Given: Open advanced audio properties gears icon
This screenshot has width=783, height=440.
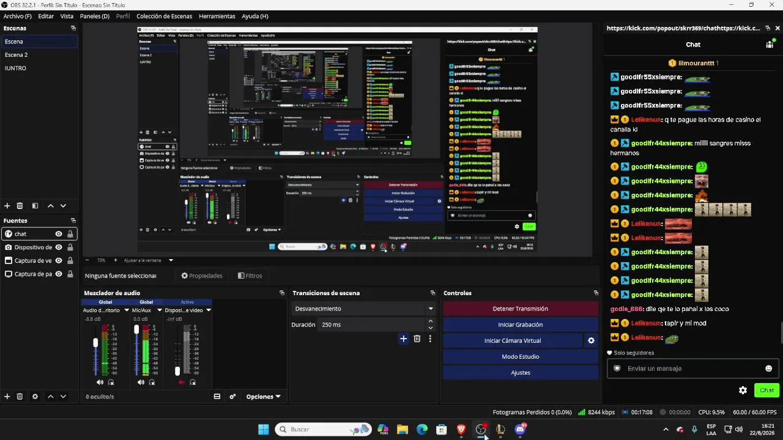Looking at the screenshot, I should 232,397.
